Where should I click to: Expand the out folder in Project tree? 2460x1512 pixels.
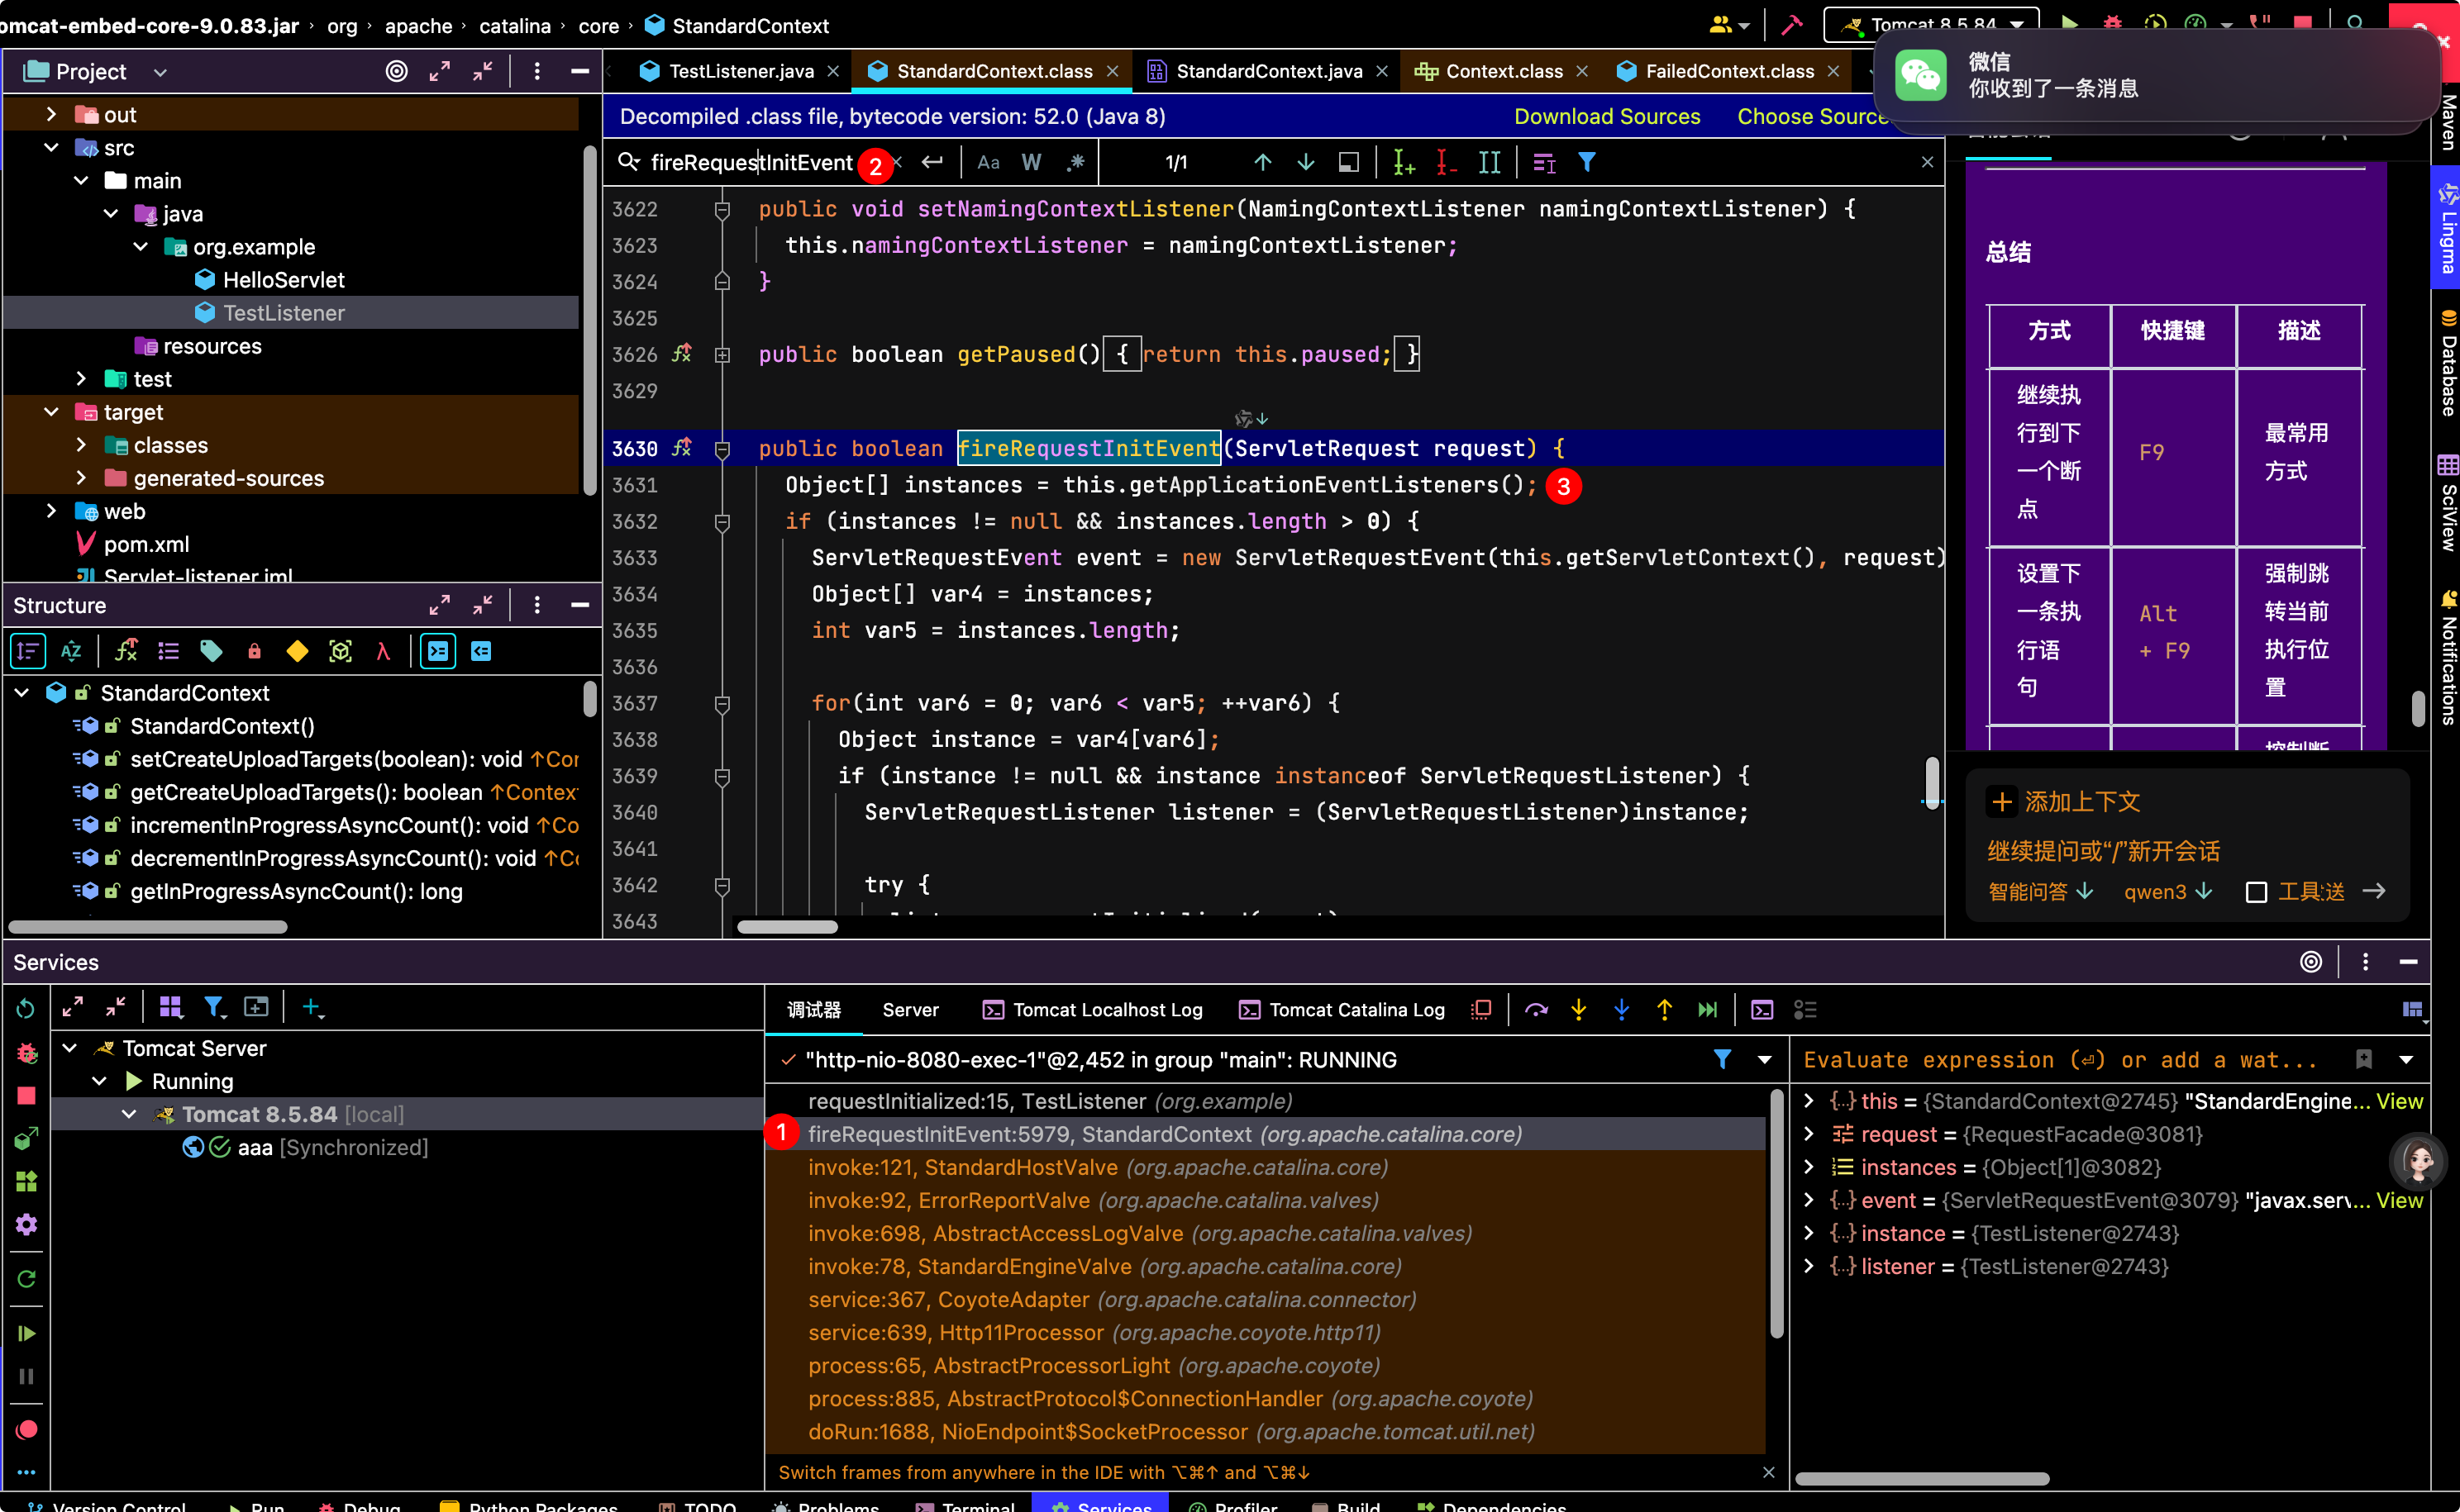(x=51, y=114)
